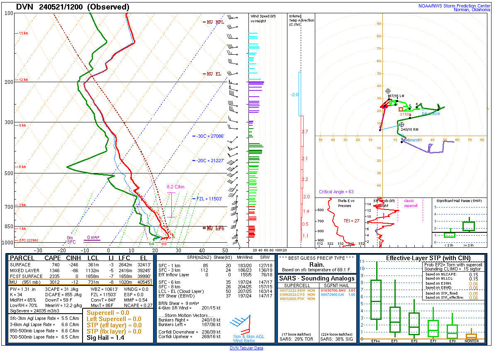Open the DVN Tabular Data link
The width and height of the screenshot is (494, 351).
pos(246,348)
